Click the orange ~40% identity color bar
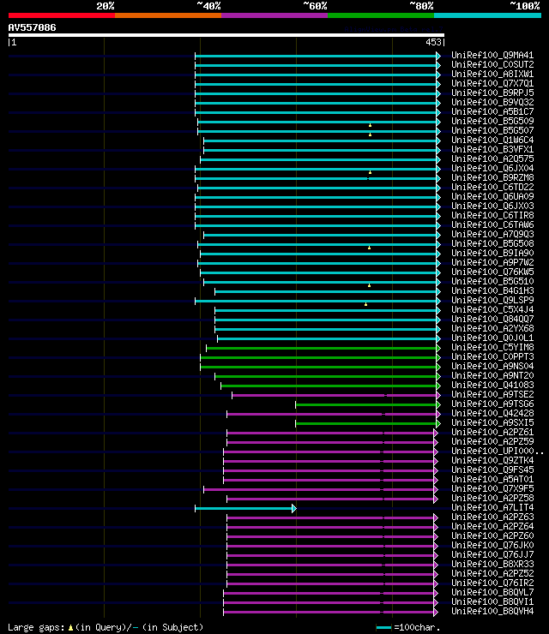Image resolution: width=549 pixels, height=634 pixels. point(168,15)
